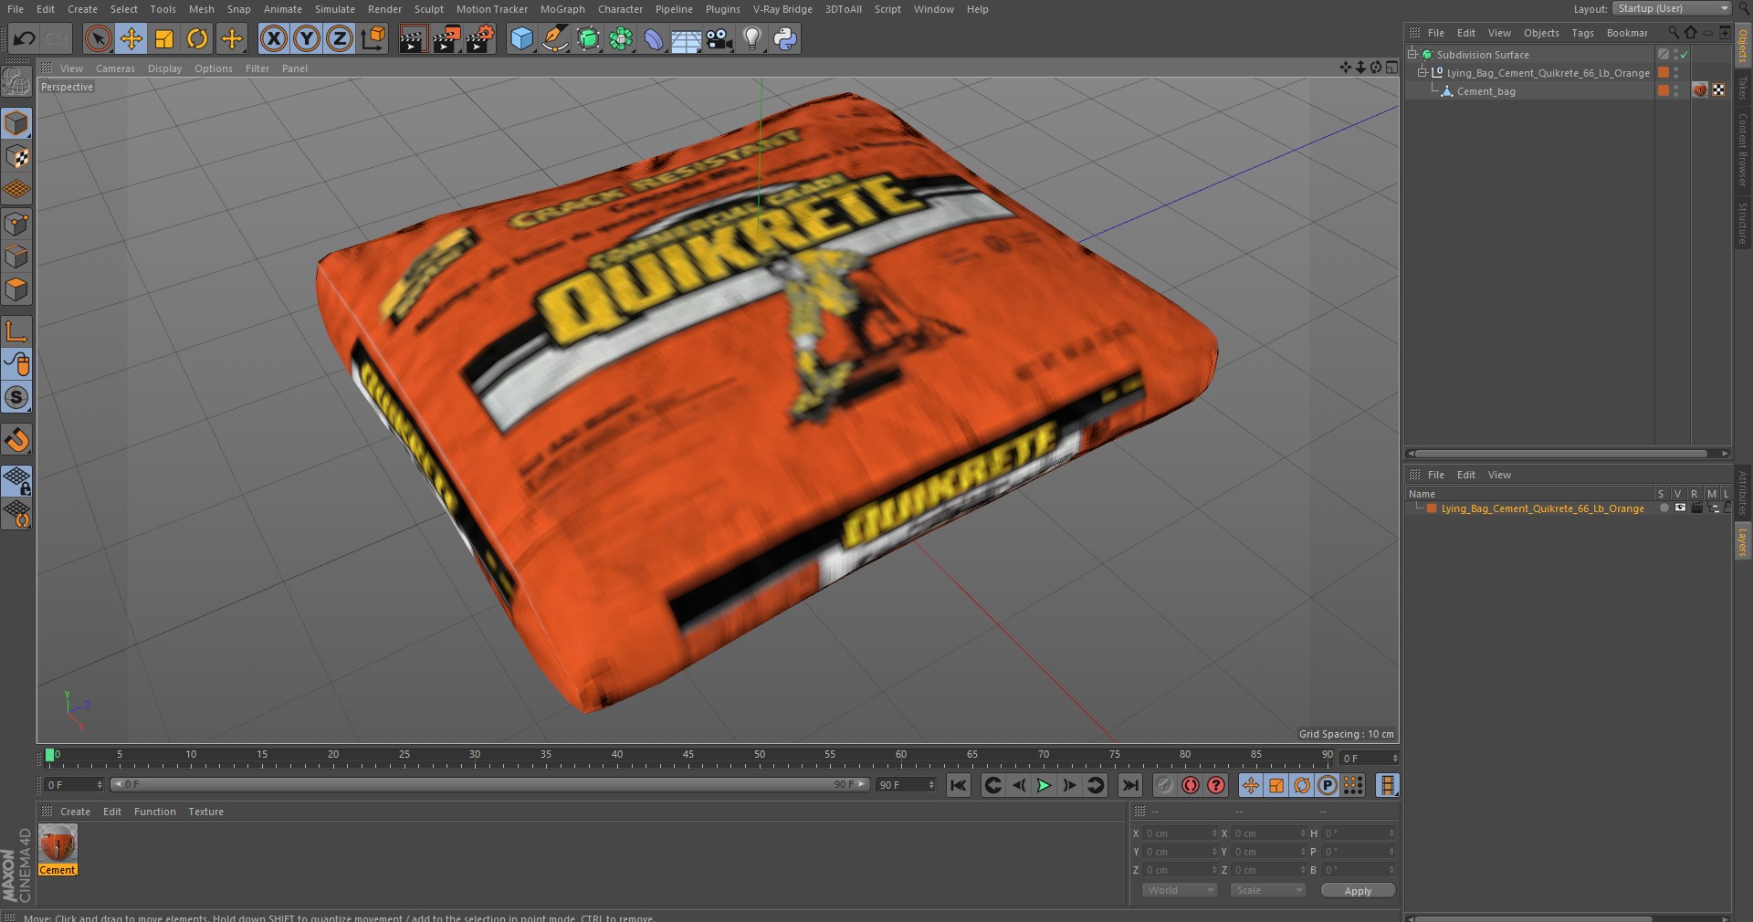Switch to Texture mode

click(x=16, y=157)
